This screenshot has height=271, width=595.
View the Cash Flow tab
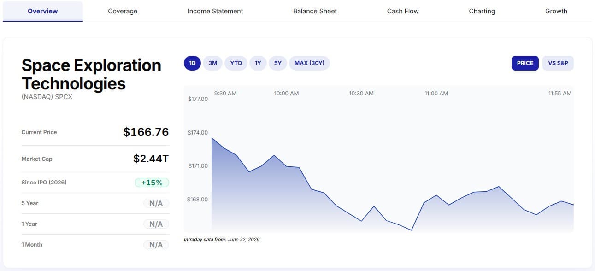[x=403, y=11]
